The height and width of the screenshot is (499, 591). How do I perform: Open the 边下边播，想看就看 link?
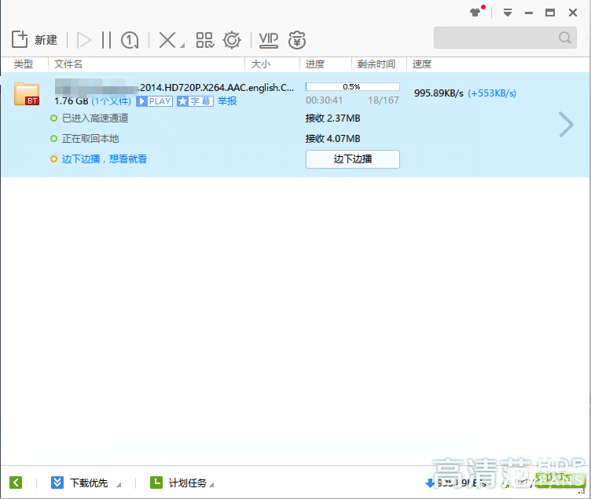(x=105, y=158)
